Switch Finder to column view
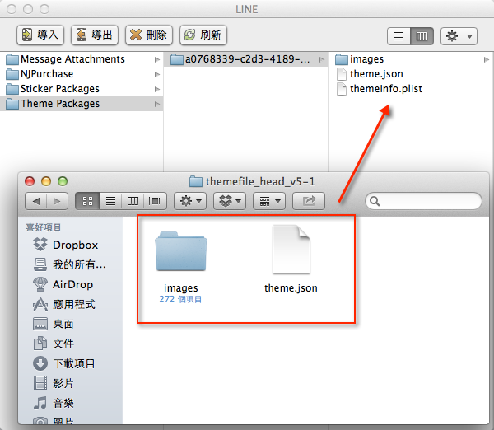The height and width of the screenshot is (430, 494). click(x=133, y=201)
